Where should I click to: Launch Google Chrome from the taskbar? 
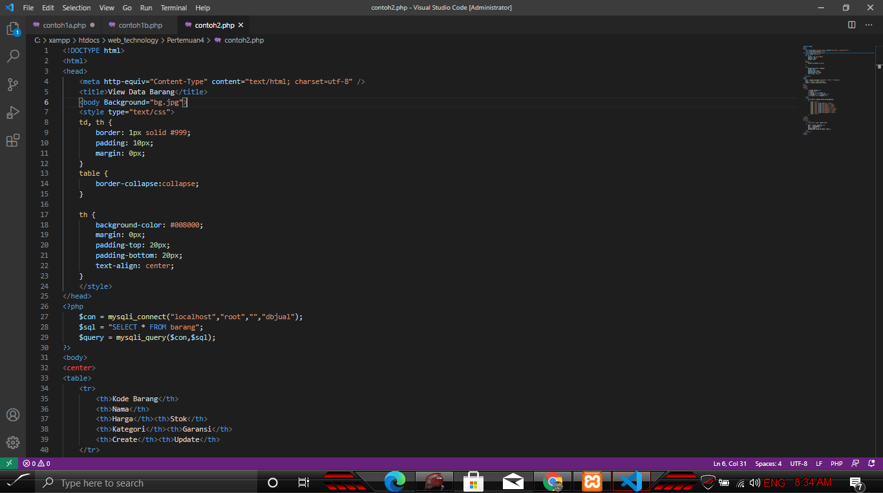tap(552, 482)
